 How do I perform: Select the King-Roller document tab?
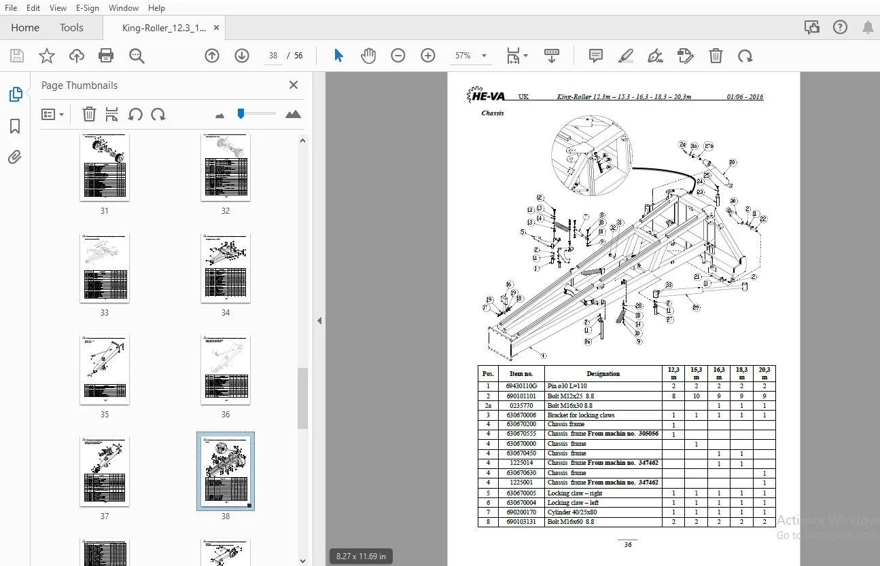pos(164,28)
